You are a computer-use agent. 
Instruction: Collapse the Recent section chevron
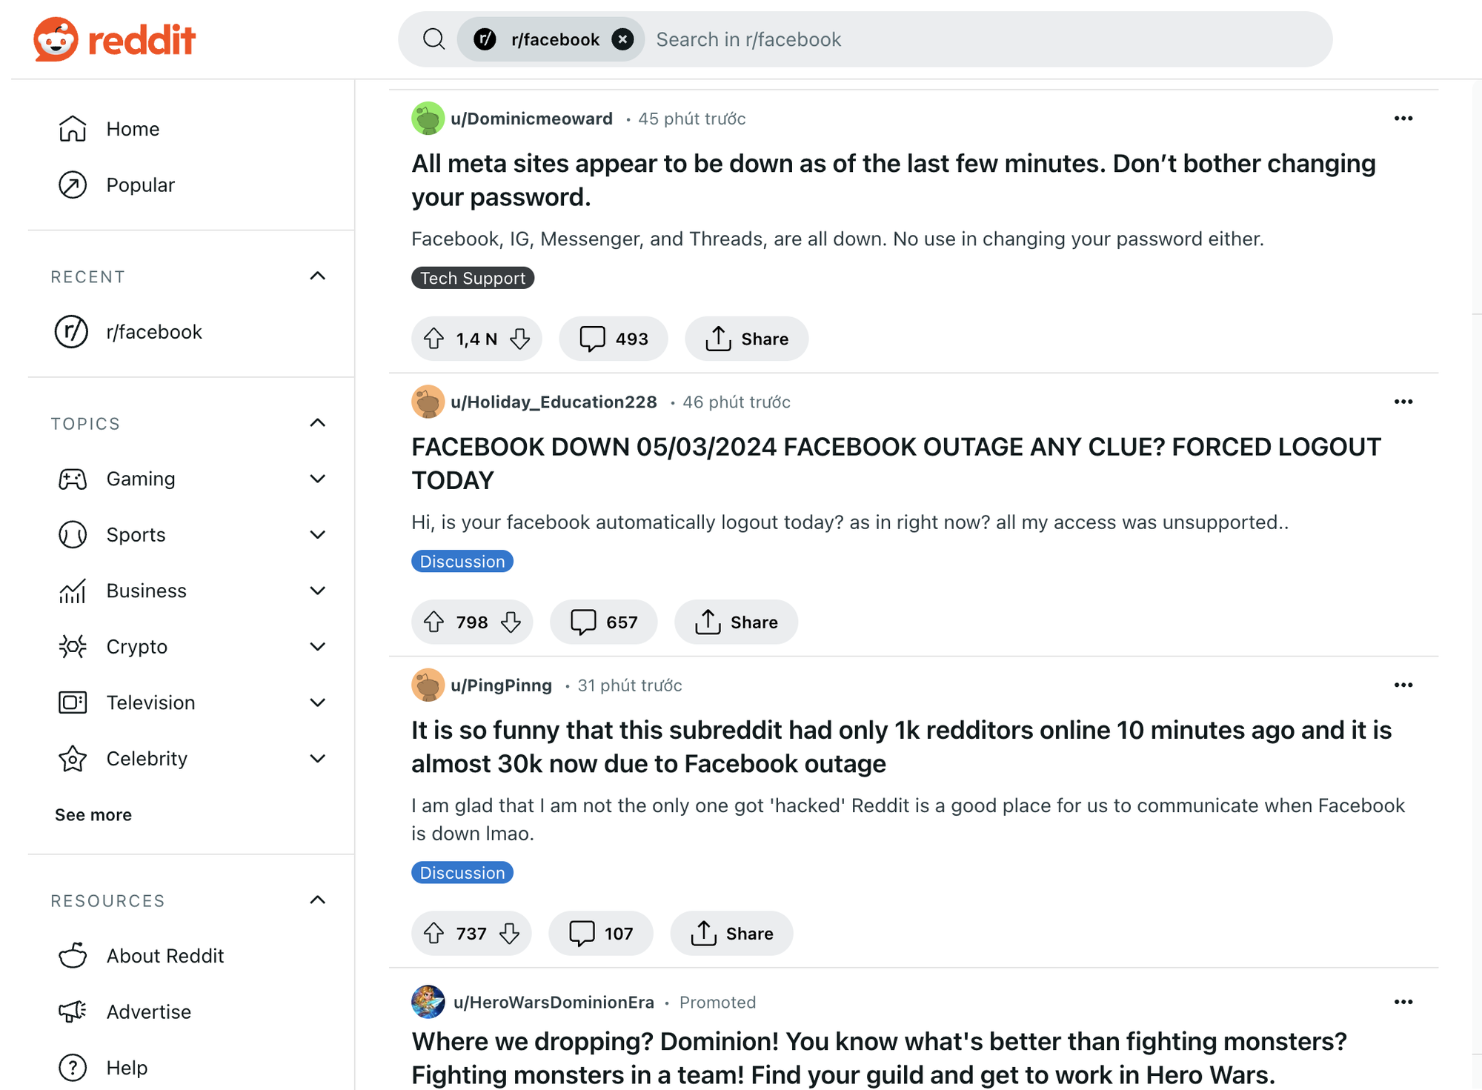coord(316,276)
